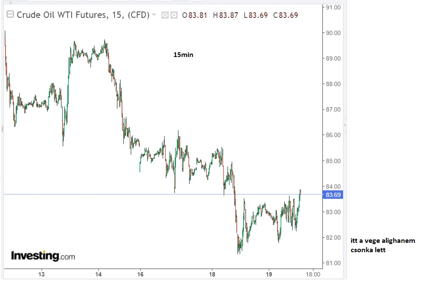Toggle the eye visibility icon beside the symbol title

165,15
